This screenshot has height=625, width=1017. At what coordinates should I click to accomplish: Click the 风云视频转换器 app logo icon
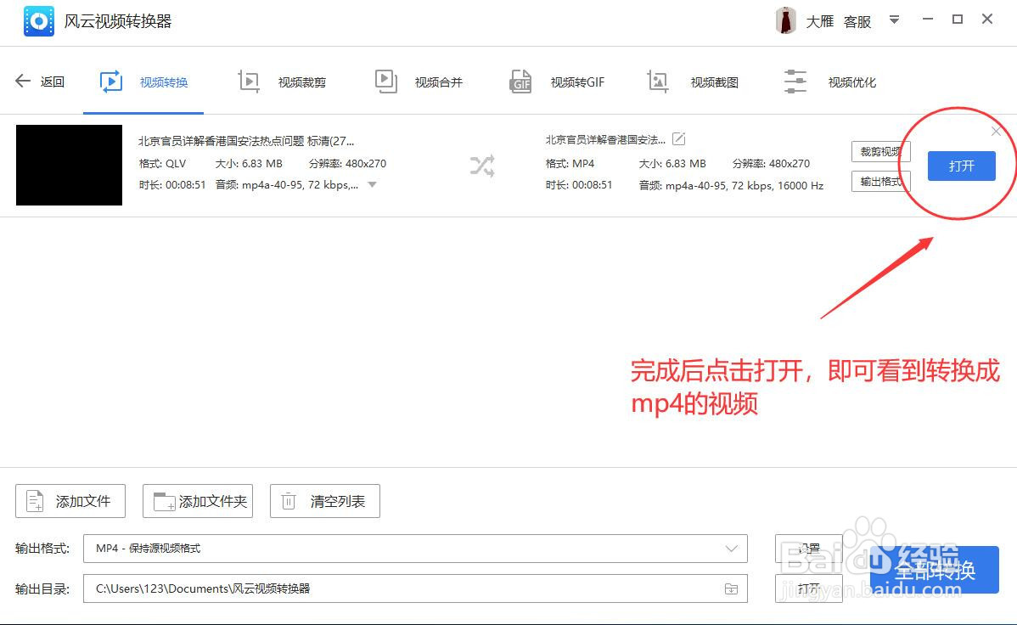coord(39,21)
